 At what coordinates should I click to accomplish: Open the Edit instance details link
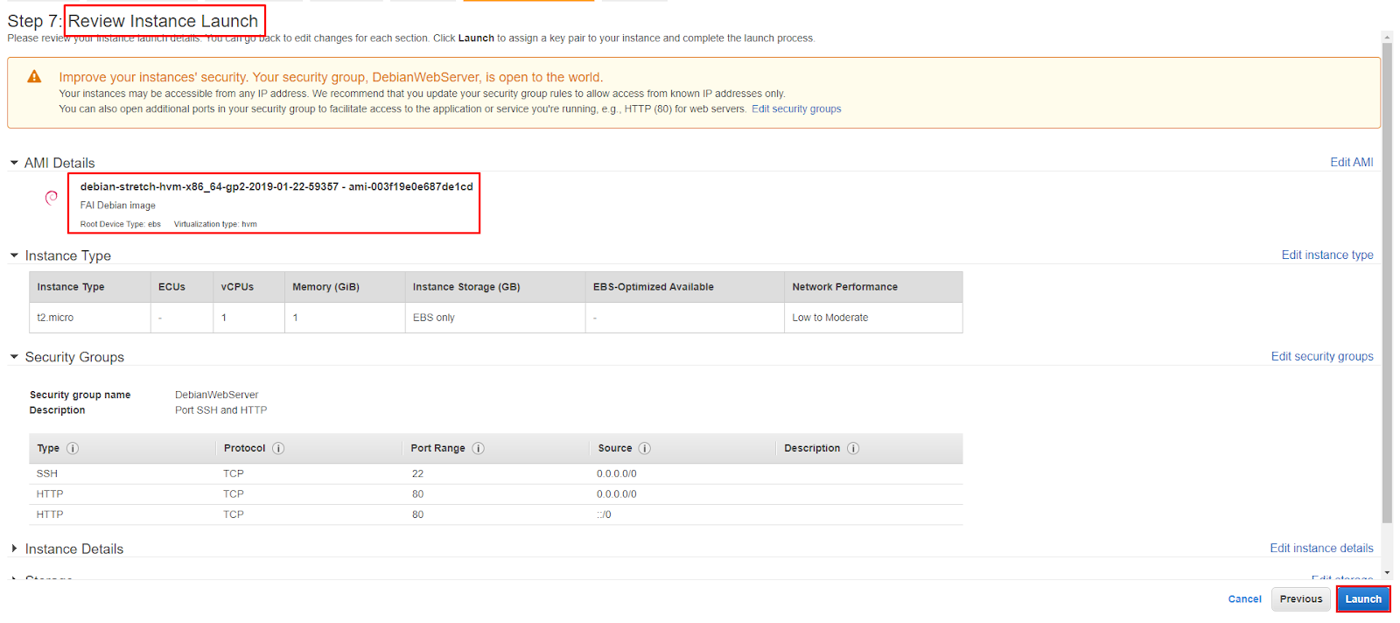(1321, 548)
